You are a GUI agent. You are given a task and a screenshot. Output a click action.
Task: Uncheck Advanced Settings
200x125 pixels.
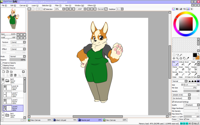pos(173,102)
